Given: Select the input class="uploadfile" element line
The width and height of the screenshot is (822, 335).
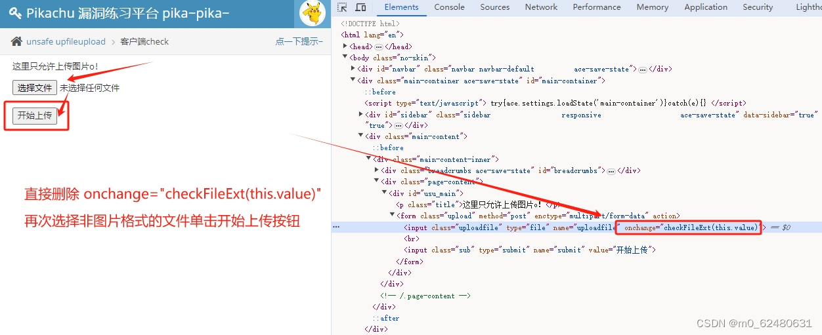Looking at the screenshot, I should 577,227.
